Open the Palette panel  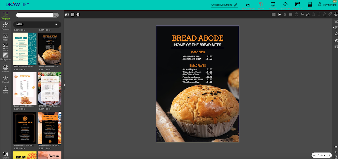point(5,69)
